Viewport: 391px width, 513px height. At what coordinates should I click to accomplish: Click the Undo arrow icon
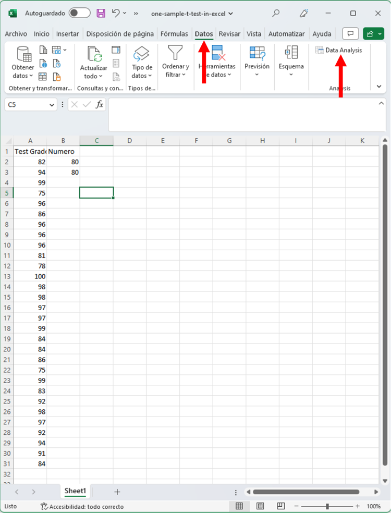click(116, 13)
